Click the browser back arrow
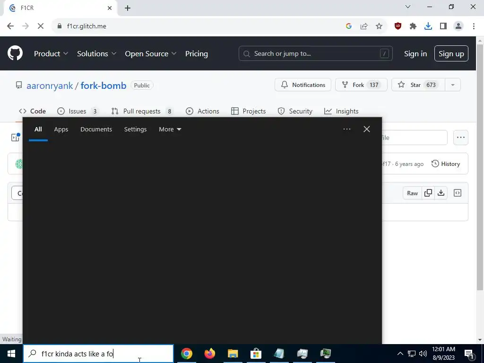 (x=10, y=26)
